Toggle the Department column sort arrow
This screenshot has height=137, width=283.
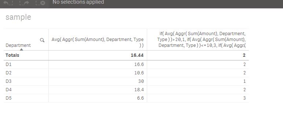(x=22, y=49)
